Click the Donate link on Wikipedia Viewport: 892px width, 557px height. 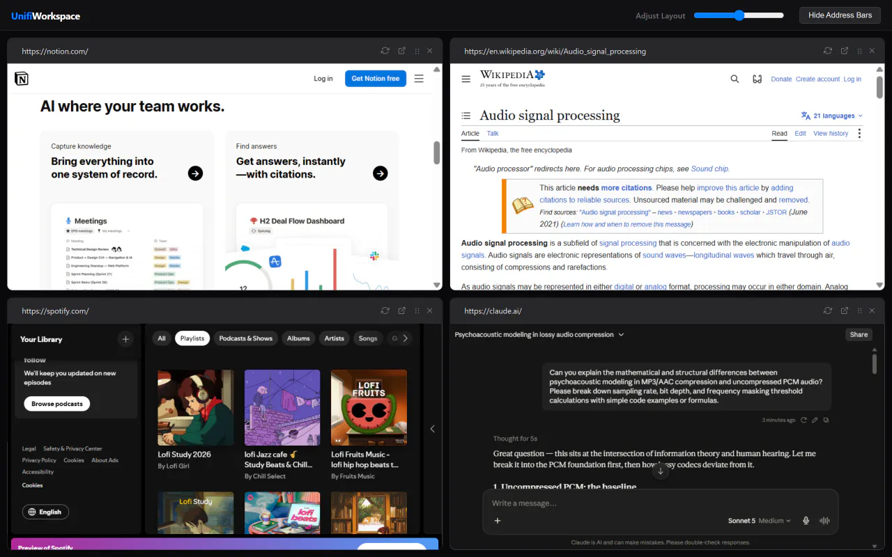[781, 79]
